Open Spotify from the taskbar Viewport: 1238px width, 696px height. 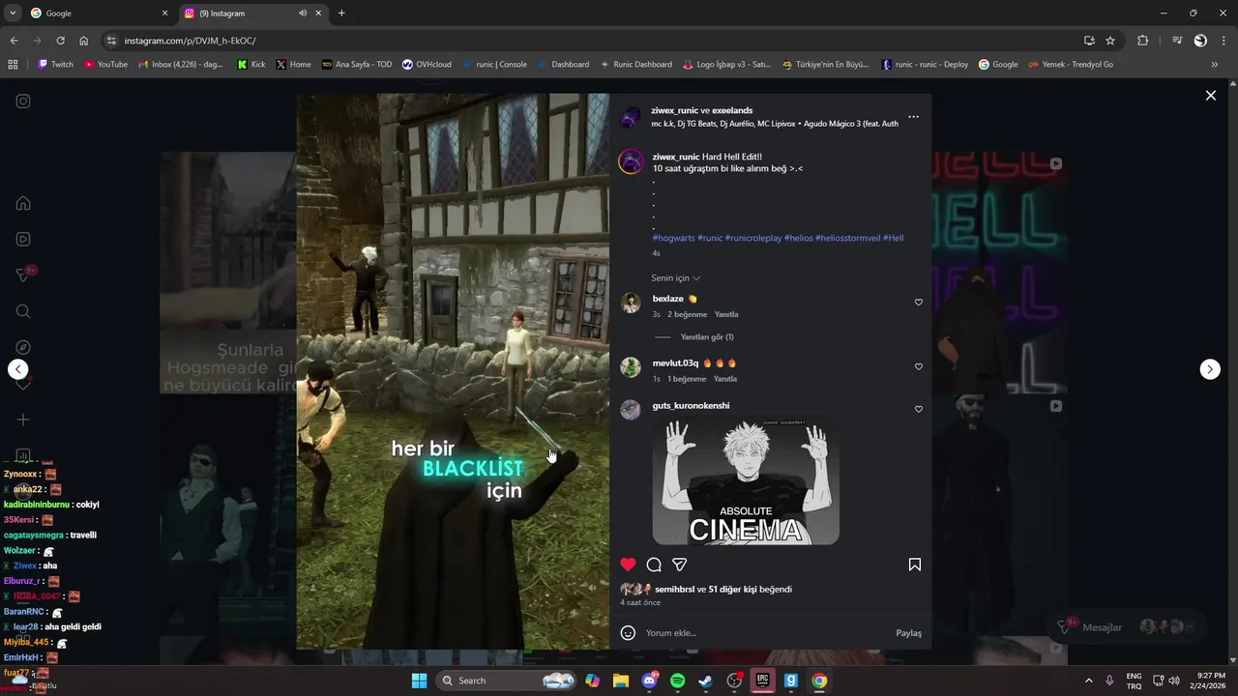pyautogui.click(x=678, y=681)
